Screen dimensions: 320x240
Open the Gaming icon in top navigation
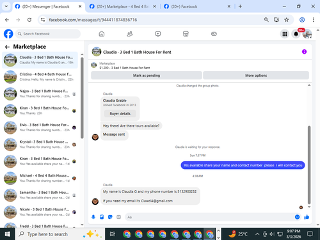point(214,34)
